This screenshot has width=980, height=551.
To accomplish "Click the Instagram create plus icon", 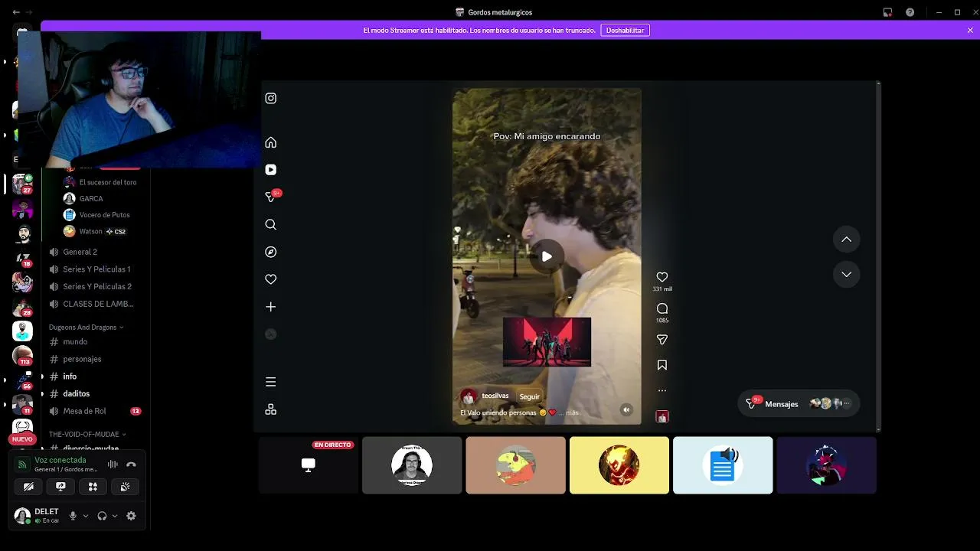I will [x=270, y=307].
